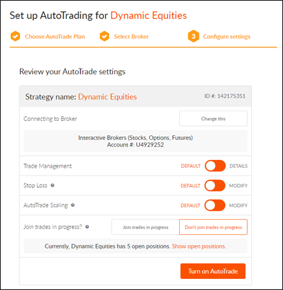
Task: Open the Stop Loss help question icon
Action: pyautogui.click(x=53, y=185)
